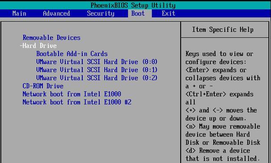The height and width of the screenshot is (163, 271).
Task: Select Network boot from Intel E1000
Action: pos(72,94)
